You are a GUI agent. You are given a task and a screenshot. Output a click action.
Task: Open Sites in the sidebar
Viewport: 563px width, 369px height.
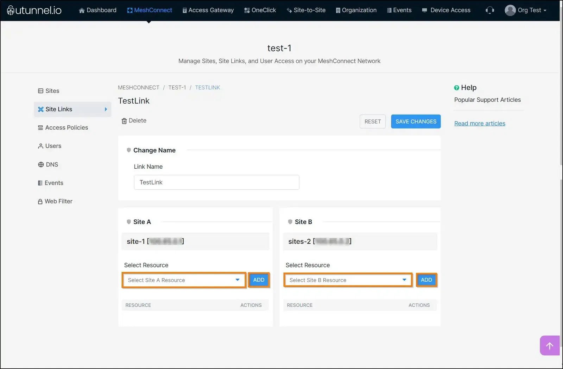coord(49,91)
